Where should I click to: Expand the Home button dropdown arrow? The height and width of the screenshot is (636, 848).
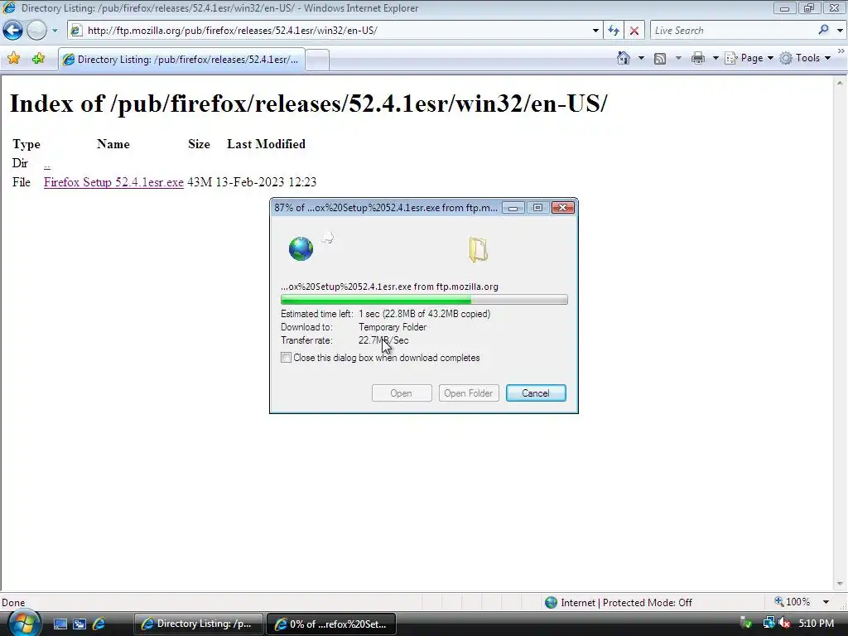click(x=642, y=58)
